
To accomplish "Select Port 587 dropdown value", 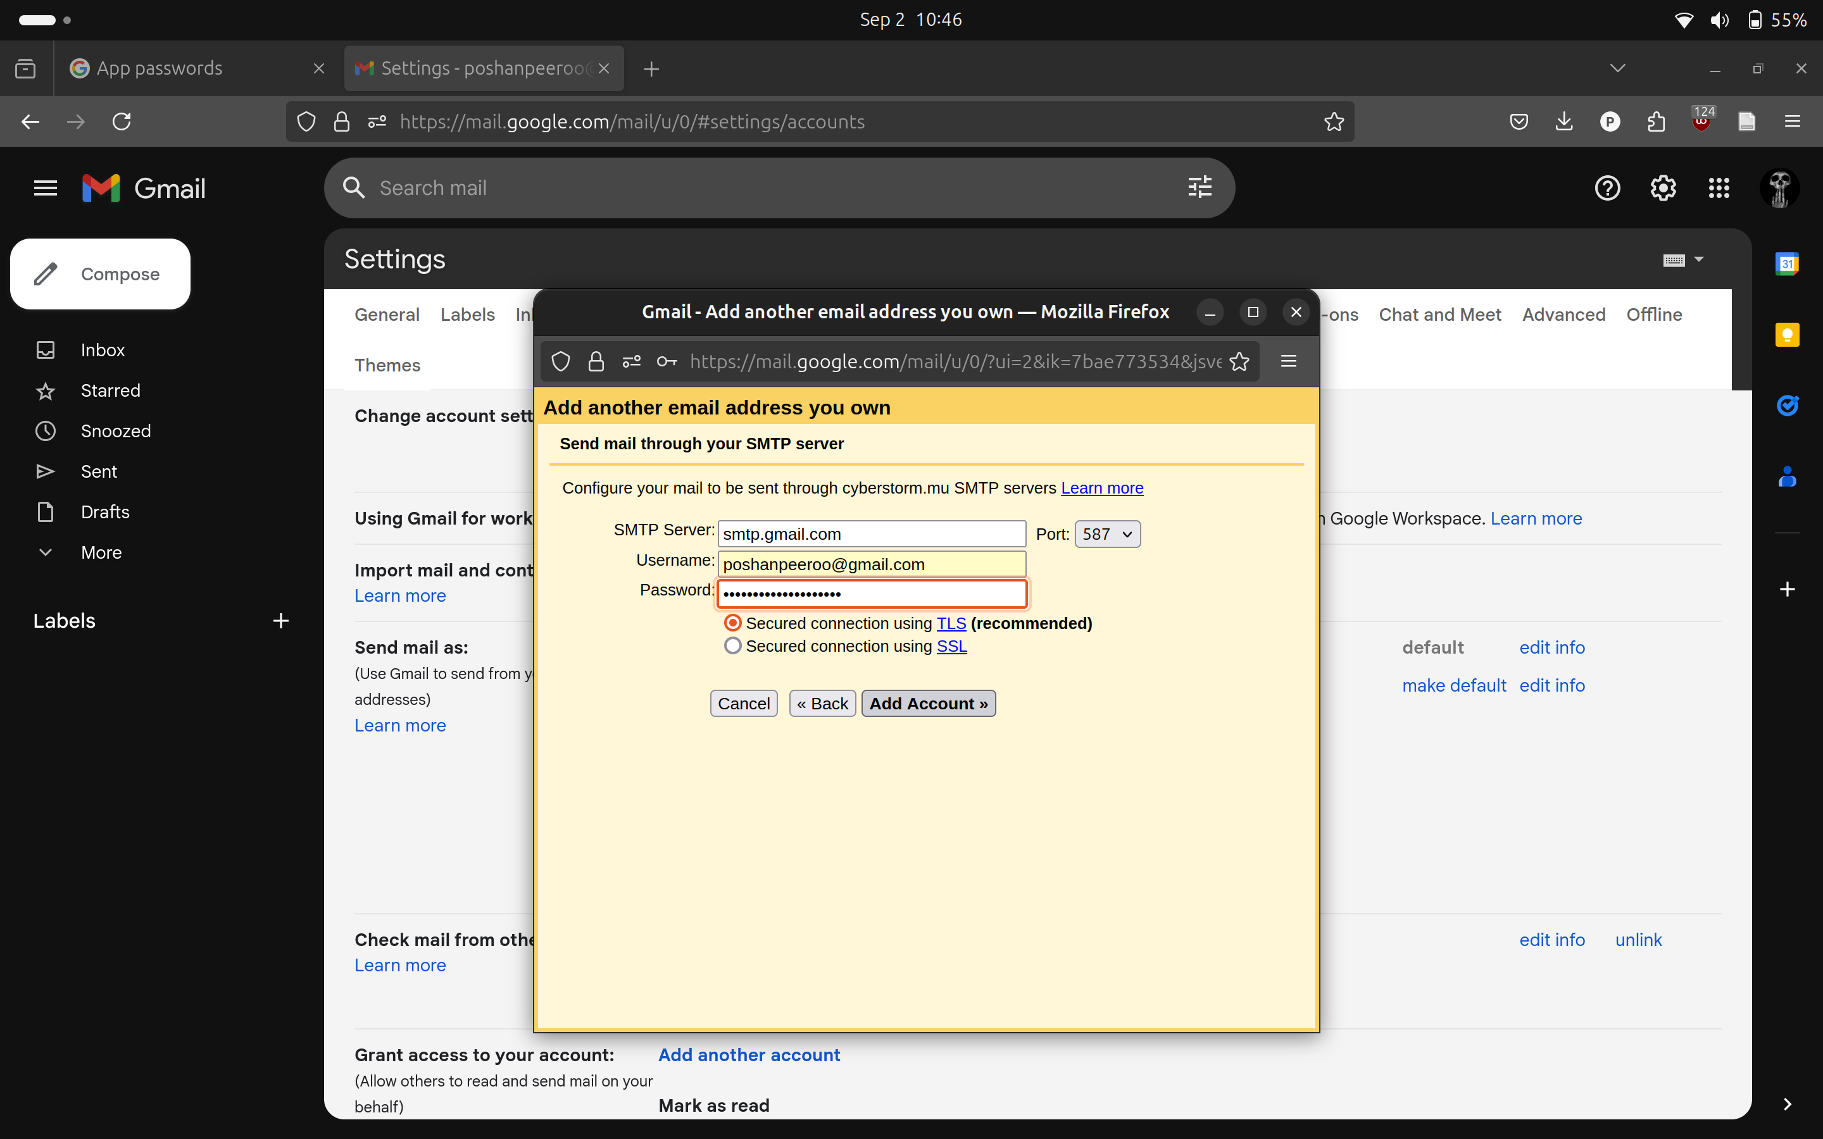I will 1105,534.
